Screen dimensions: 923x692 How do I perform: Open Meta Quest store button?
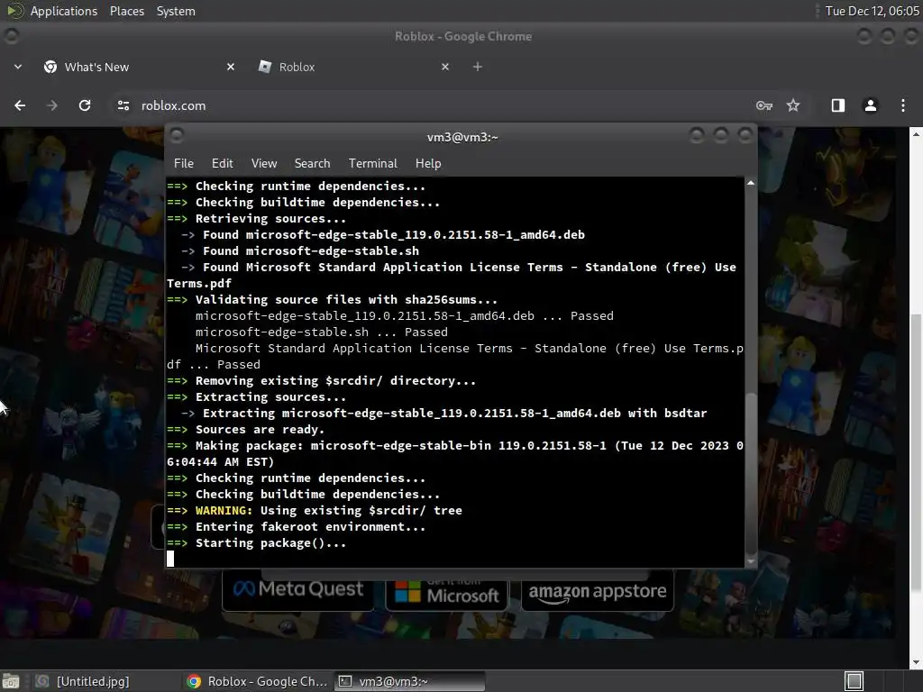coord(297,589)
